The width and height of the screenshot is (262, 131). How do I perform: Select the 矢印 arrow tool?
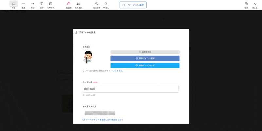pyautogui.click(x=33, y=5)
